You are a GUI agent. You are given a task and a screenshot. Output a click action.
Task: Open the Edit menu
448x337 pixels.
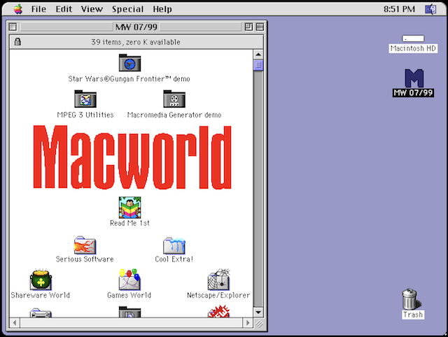64,9
